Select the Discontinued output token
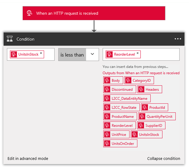The height and width of the screenshot is (168, 189). (119, 89)
